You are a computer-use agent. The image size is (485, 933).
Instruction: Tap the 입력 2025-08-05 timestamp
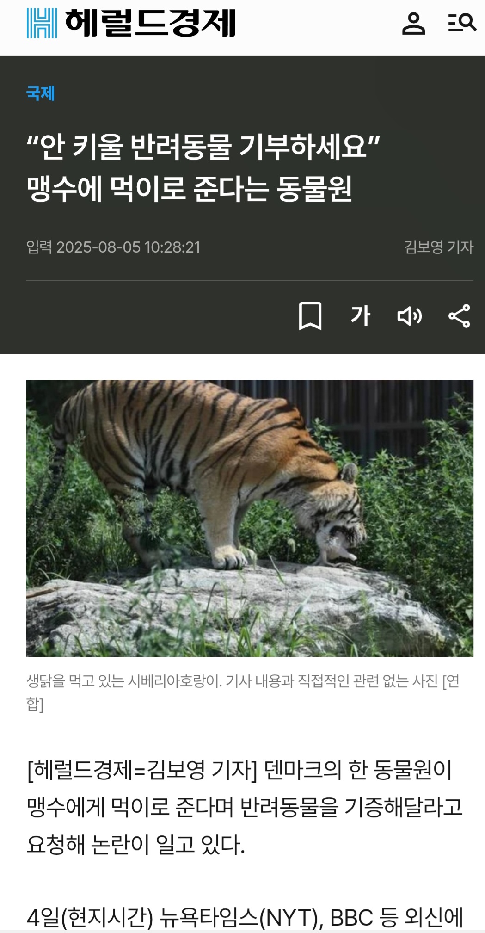point(113,247)
